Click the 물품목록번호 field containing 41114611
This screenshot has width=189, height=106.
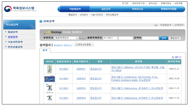110,38
